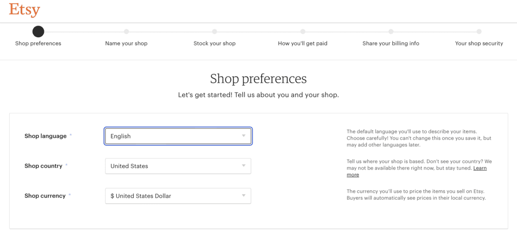The image size is (517, 232).
Task: Click the How you'll get paid step dot
Action: (x=303, y=32)
